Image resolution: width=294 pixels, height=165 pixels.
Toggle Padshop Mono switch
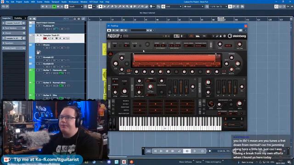[x=114, y=46]
